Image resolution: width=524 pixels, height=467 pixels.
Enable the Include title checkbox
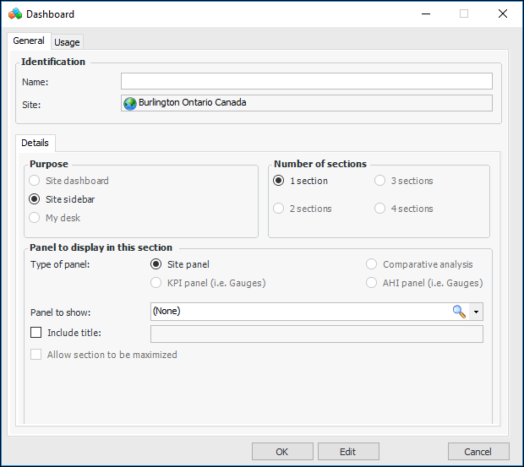point(36,333)
